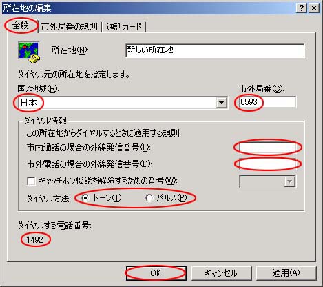Select the トーン dial method
The image size is (323, 287).
coord(85,198)
